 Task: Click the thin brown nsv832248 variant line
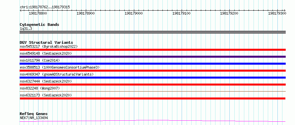152,91
